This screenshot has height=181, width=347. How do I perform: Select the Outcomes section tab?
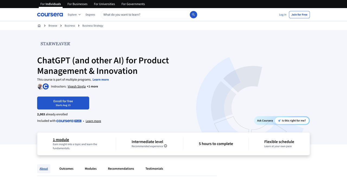[66, 169]
